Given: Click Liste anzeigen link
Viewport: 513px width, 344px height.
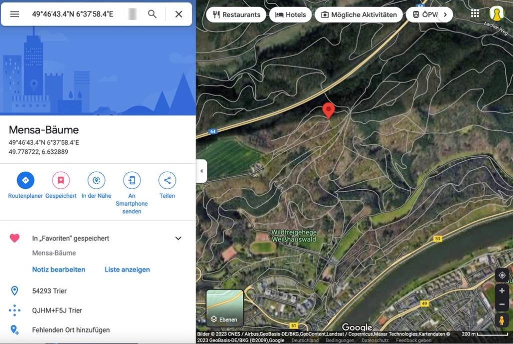Looking at the screenshot, I should click(x=127, y=269).
